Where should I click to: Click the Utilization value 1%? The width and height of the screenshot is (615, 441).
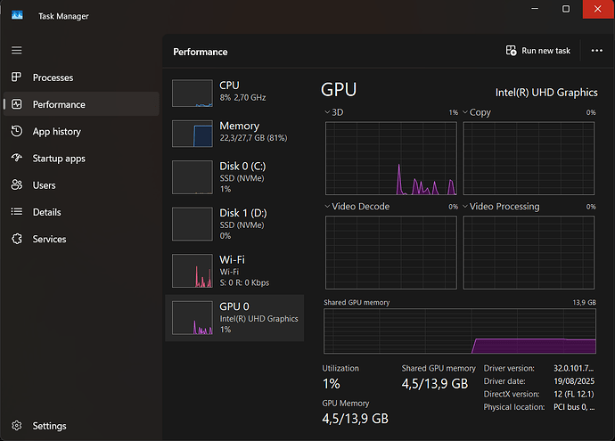pyautogui.click(x=332, y=384)
